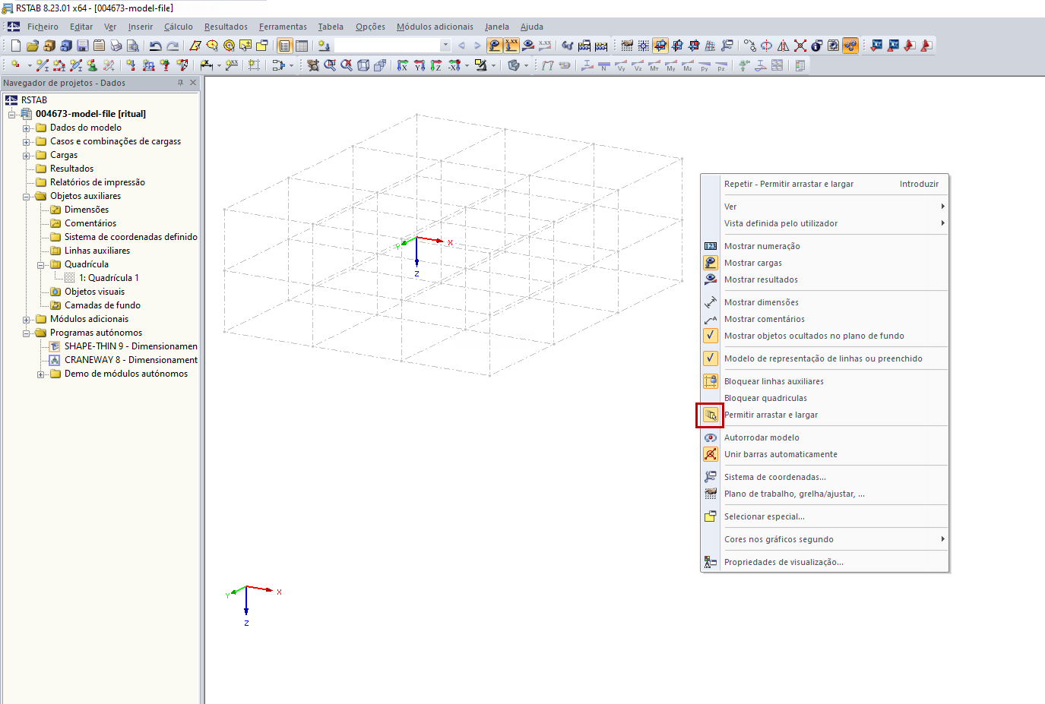The image size is (1045, 704).
Task: Select 1: Quadrícula 1 tree item
Action: [109, 278]
